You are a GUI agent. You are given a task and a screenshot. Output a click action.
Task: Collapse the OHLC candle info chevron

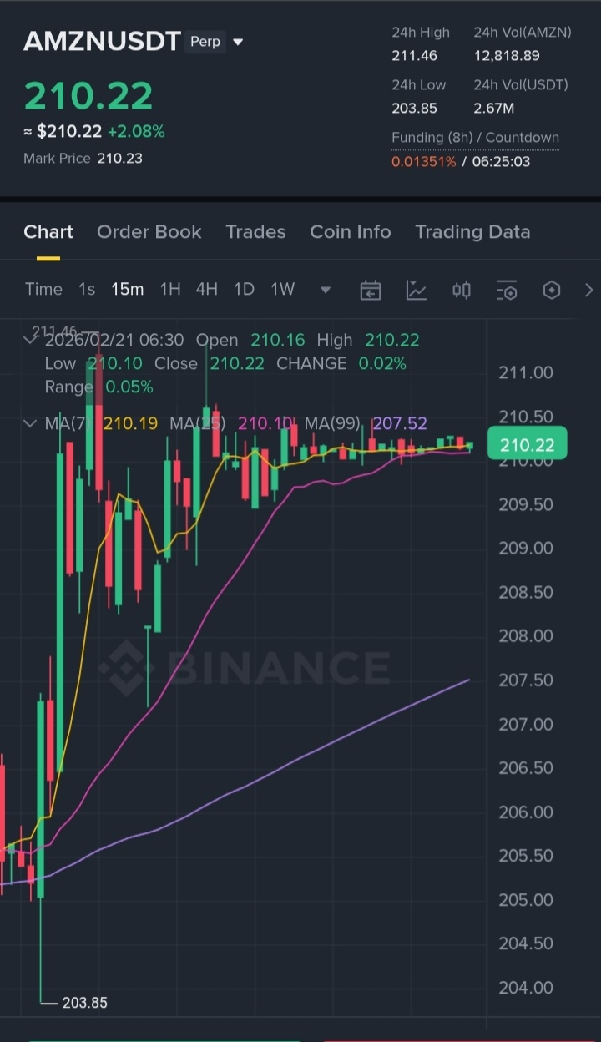[31, 340]
